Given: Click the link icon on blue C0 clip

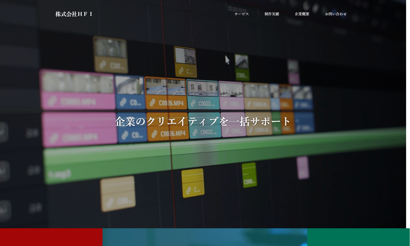Looking at the screenshot, I should (123, 102).
